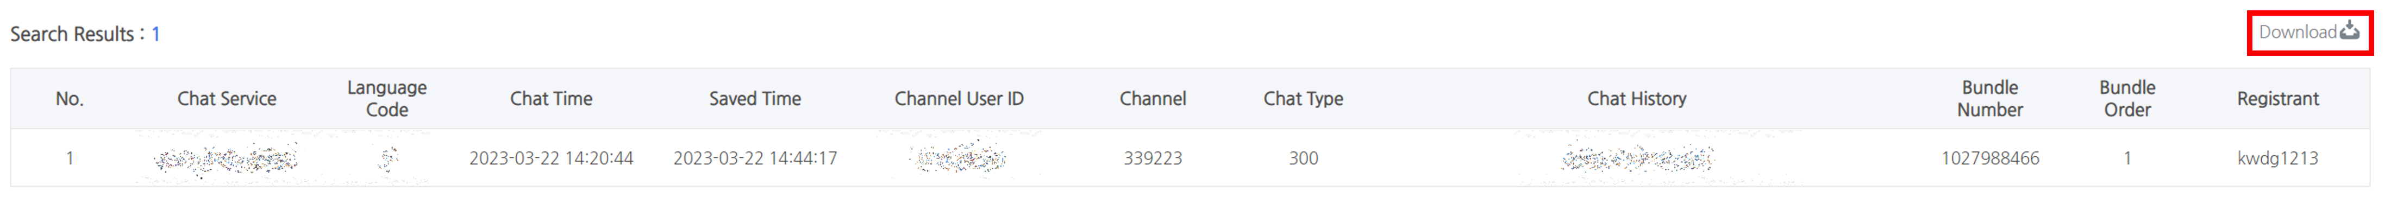This screenshot has height=210, width=2391.
Task: Click the Registrant column header
Action: click(x=2278, y=99)
